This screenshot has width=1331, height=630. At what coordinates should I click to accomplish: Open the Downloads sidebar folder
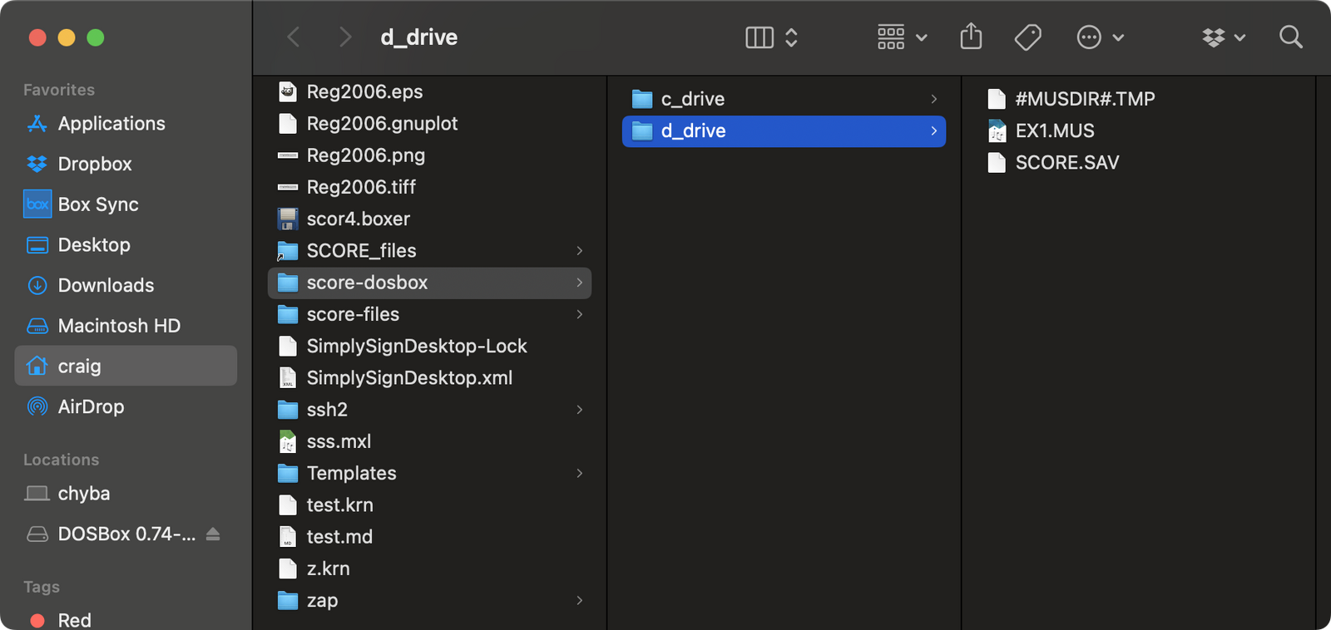click(x=106, y=285)
